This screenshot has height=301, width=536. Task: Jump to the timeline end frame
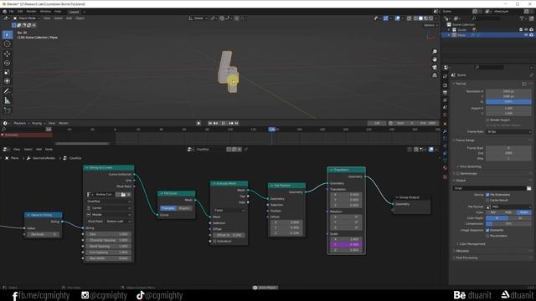click(236, 123)
